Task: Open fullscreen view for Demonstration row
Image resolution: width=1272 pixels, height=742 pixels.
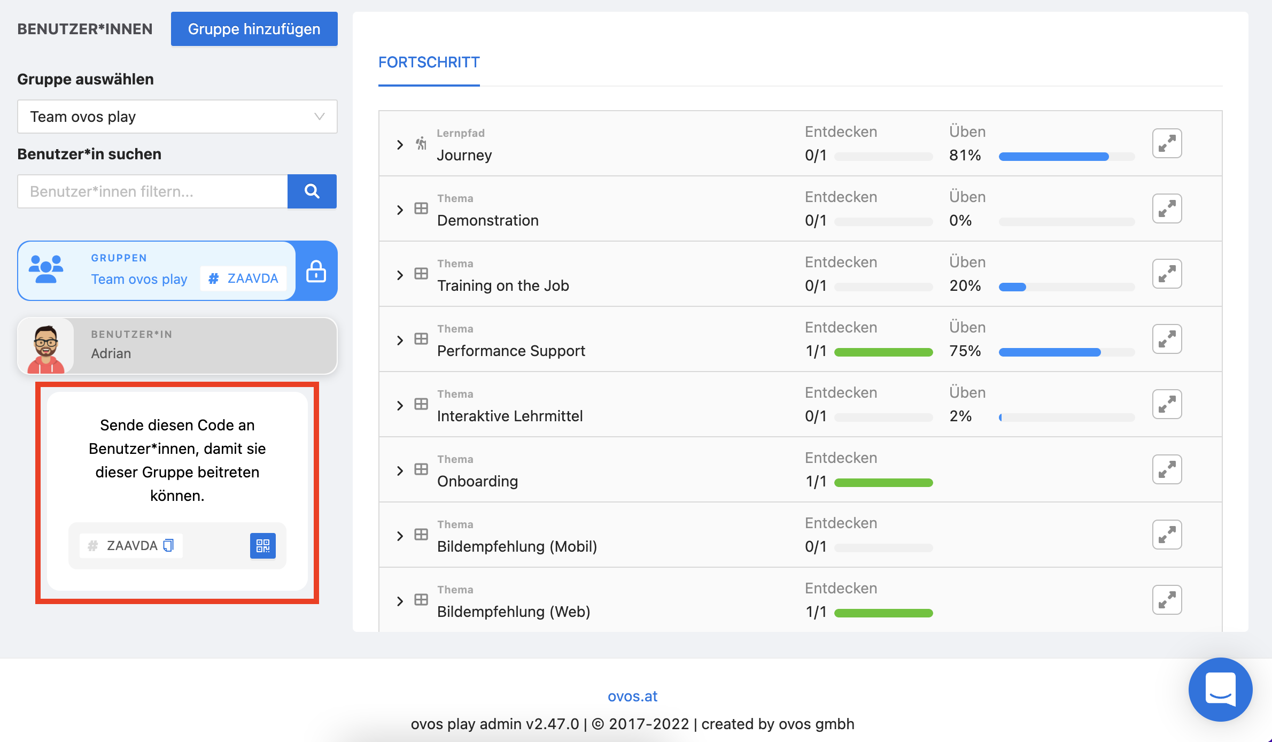Action: 1167,208
